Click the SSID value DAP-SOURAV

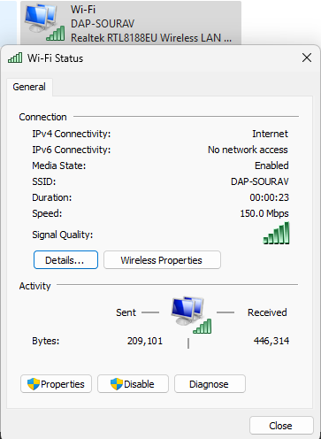click(x=260, y=181)
